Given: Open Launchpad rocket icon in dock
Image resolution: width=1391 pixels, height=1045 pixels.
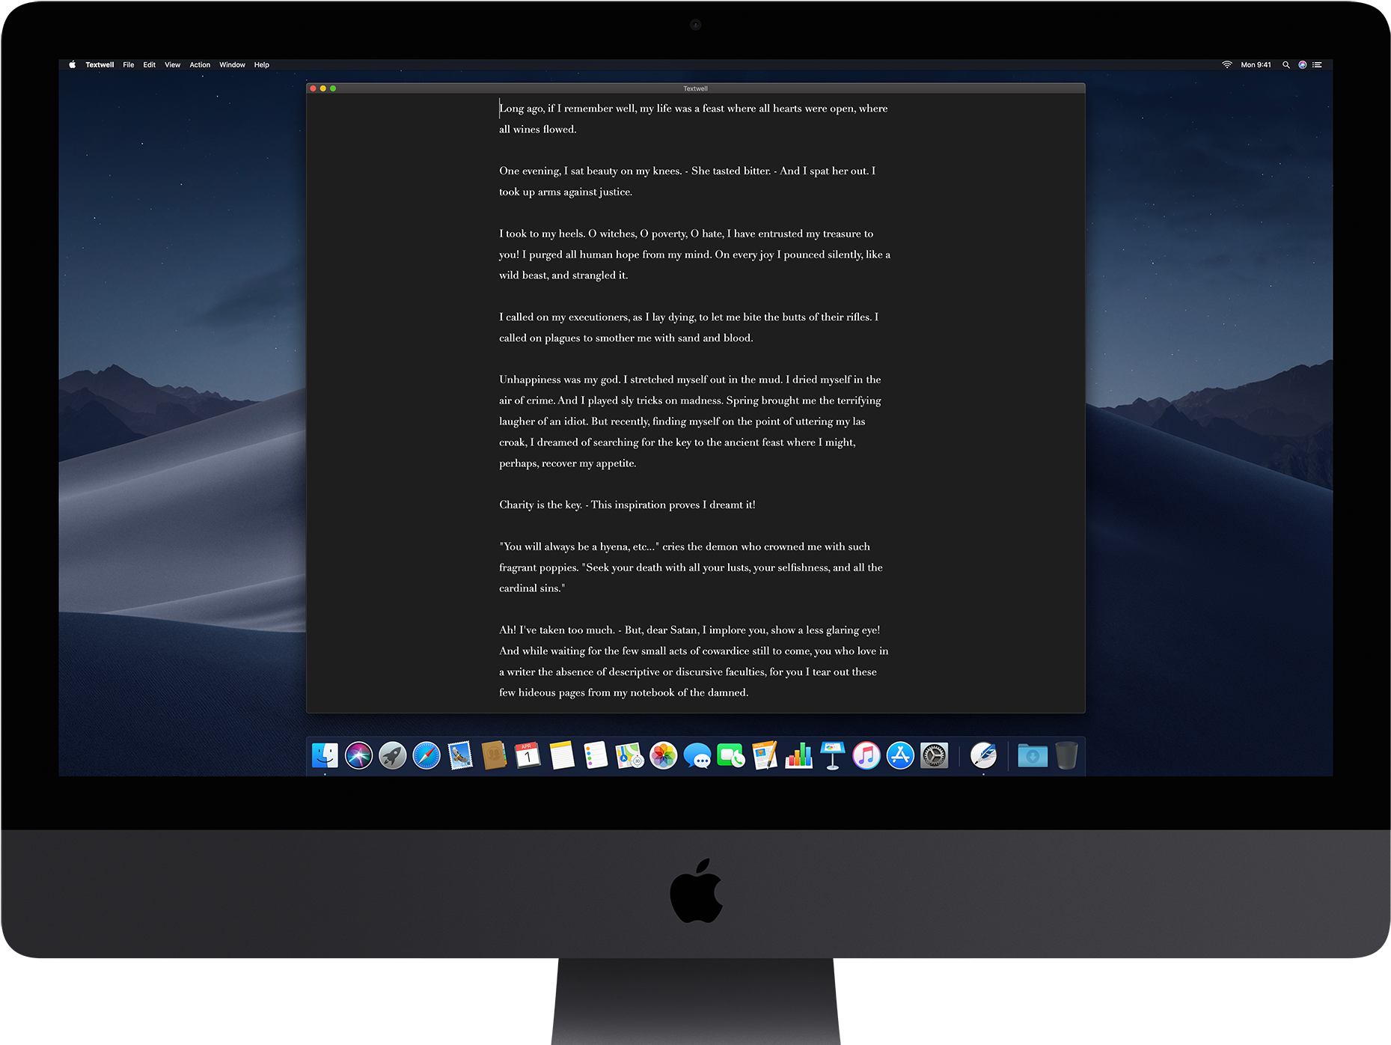Looking at the screenshot, I should pos(393,755).
